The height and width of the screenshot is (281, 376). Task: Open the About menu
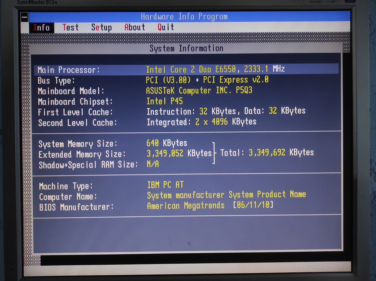pos(135,27)
